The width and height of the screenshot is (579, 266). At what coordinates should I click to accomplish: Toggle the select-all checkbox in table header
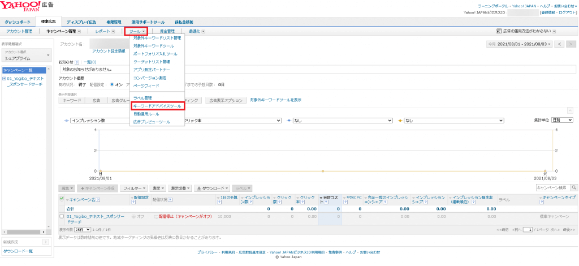pos(62,199)
